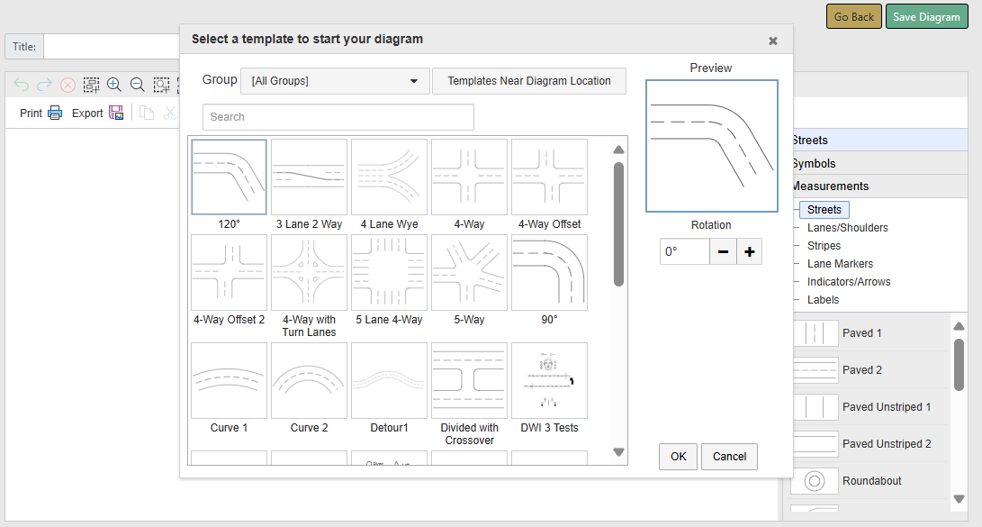Decrease rotation with the minus button
Screen dimensions: 982x527
[x=723, y=252]
